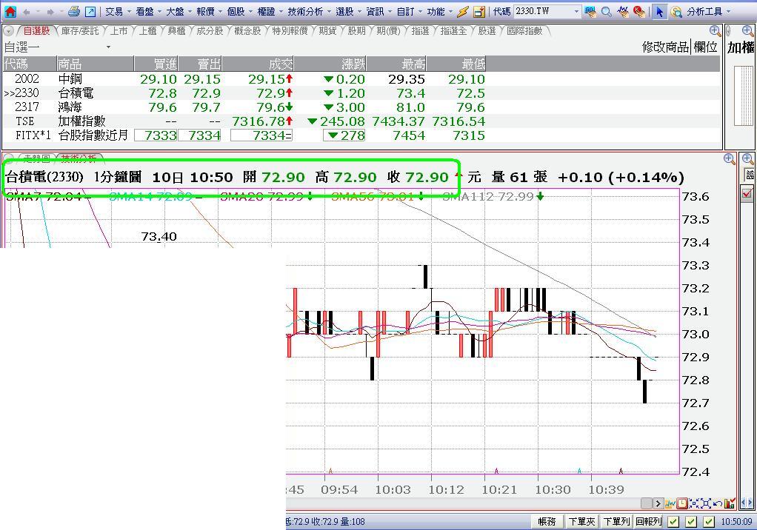Switch to the 國際指數 tab
This screenshot has width=757, height=530.
524,31
